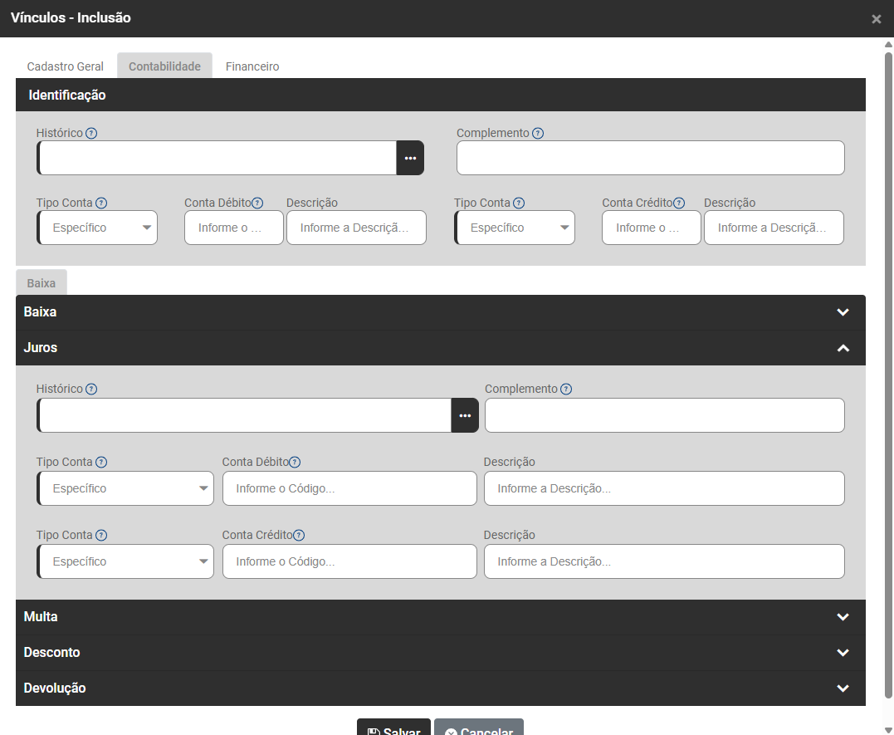This screenshot has height=735, width=894.
Task: Select the small Baixa tab
Action: point(41,283)
